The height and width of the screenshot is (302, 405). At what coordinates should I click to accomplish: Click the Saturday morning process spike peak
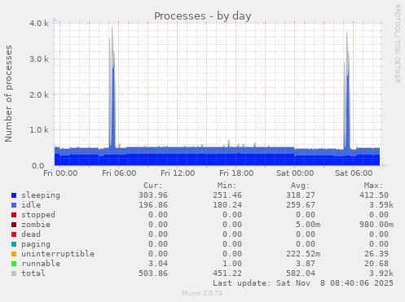[346, 33]
